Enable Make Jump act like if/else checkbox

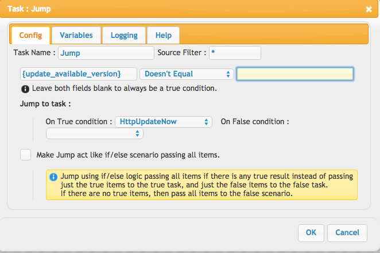pos(25,155)
